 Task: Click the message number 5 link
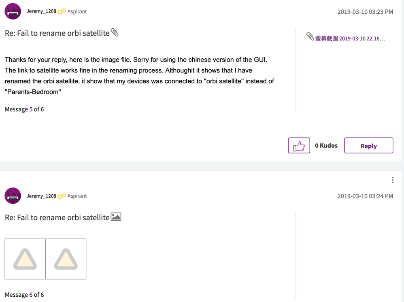(31, 109)
